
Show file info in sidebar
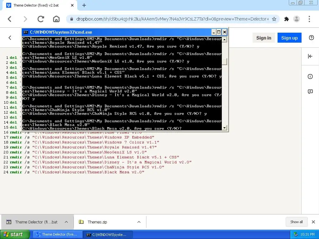pos(310,77)
